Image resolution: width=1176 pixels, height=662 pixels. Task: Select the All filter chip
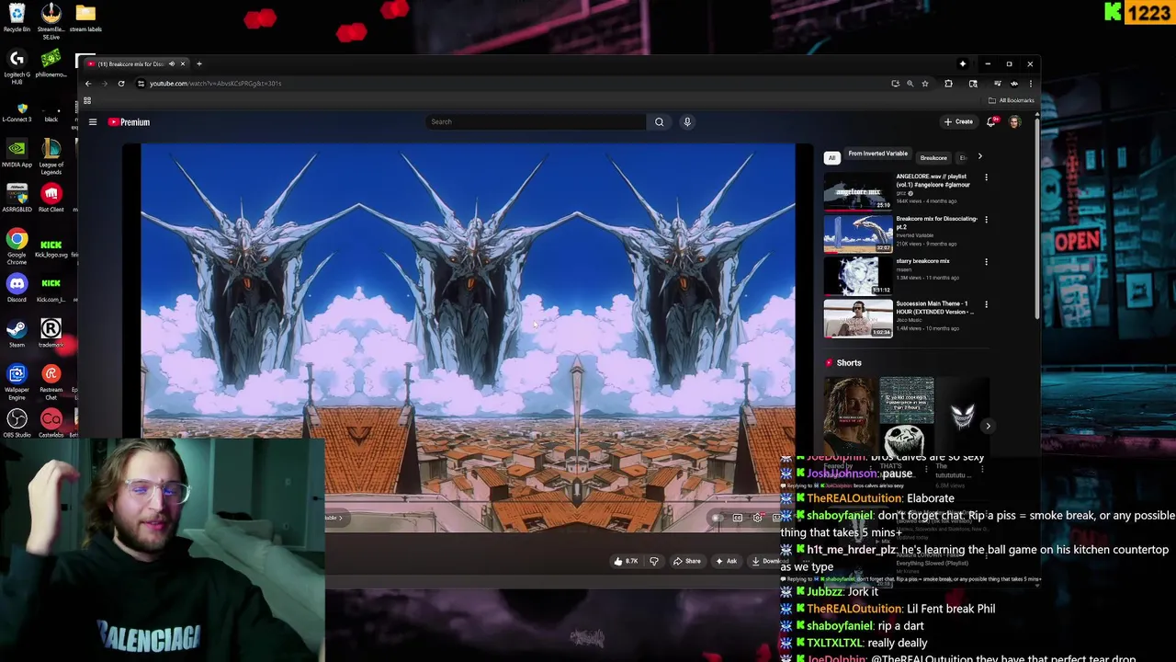coord(831,157)
